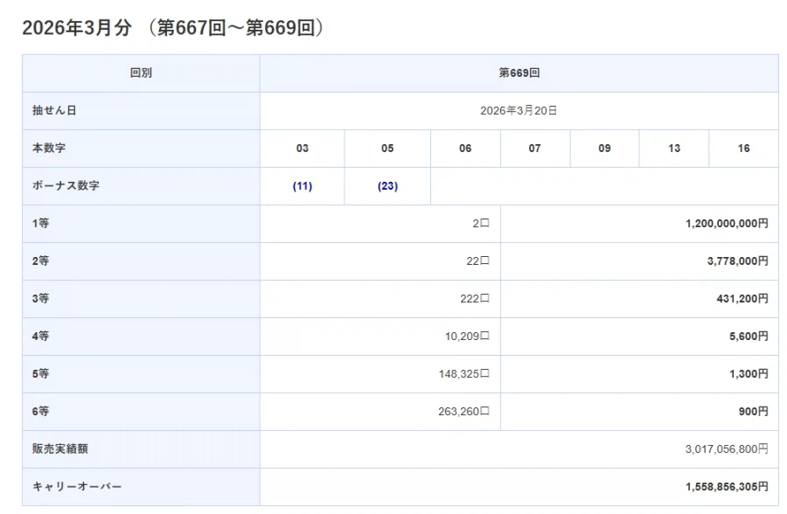The height and width of the screenshot is (514, 787).
Task: Click main number 03
Action: [302, 148]
